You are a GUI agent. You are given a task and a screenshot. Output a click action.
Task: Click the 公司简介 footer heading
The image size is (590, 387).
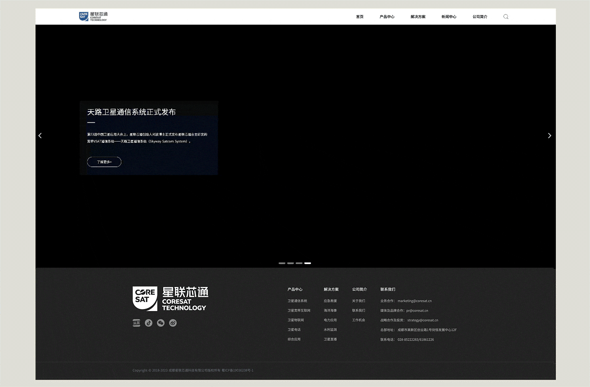pos(359,290)
